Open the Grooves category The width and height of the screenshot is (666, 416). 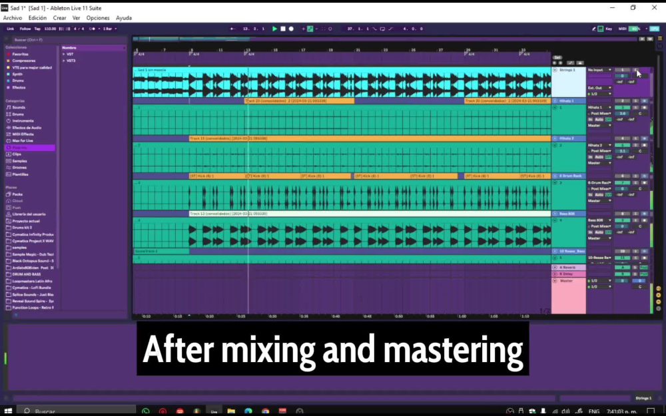(x=19, y=168)
